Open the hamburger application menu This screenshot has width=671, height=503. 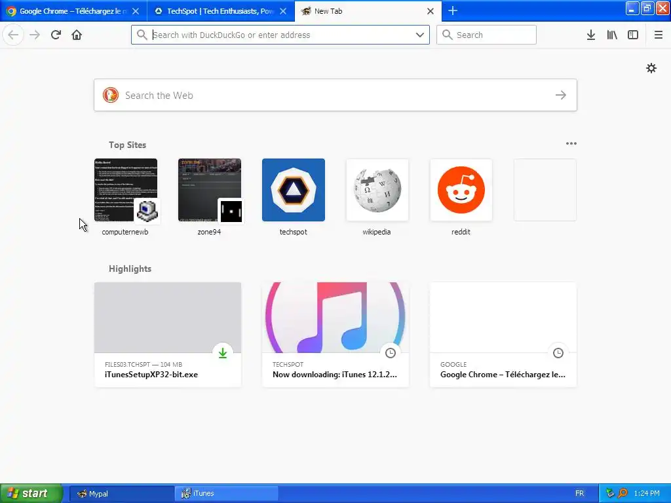pos(658,35)
